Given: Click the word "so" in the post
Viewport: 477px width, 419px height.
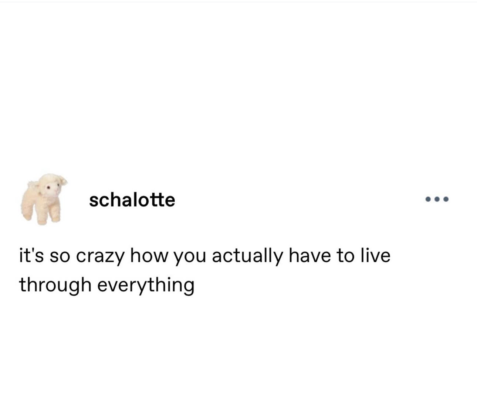Looking at the screenshot, I should tap(59, 256).
